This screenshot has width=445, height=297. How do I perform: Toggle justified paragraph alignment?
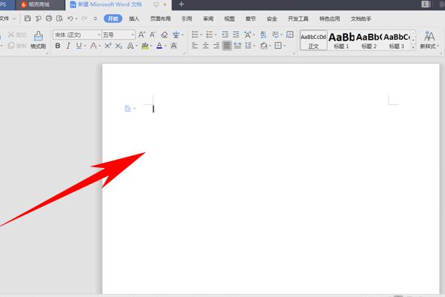(227, 46)
